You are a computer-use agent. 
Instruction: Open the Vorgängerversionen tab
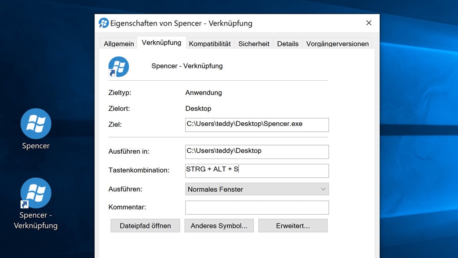(337, 43)
